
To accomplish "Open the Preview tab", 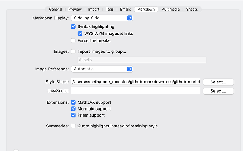I will pyautogui.click(x=75, y=10).
